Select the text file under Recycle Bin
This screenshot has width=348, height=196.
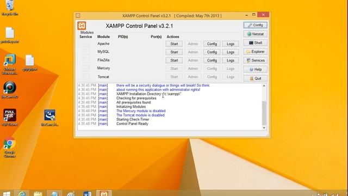tap(10, 35)
